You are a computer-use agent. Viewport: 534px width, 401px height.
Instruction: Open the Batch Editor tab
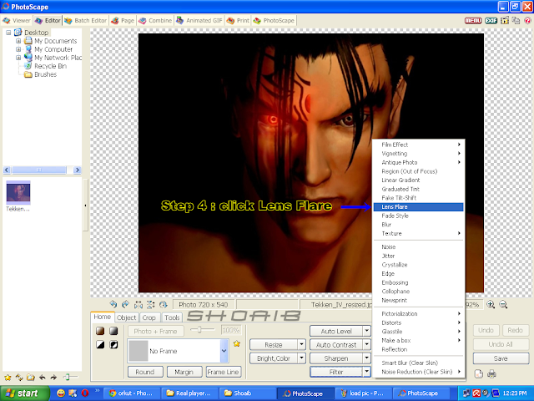tap(85, 20)
